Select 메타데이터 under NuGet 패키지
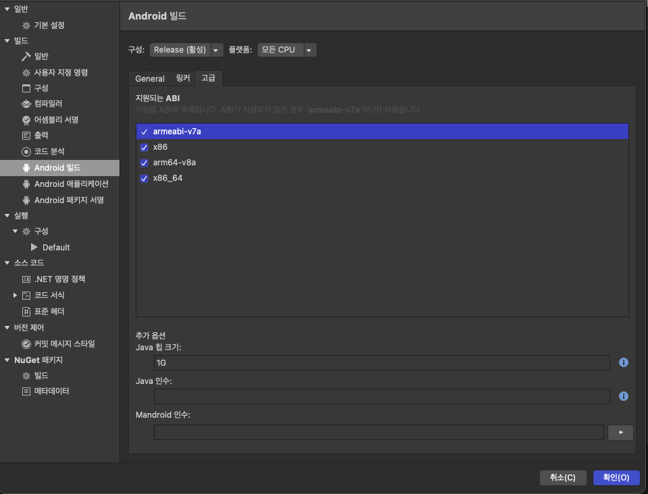This screenshot has width=648, height=494. click(x=52, y=391)
